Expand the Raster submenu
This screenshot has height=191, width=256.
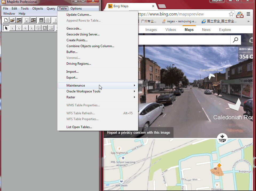click(98, 97)
